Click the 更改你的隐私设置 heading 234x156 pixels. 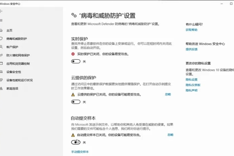click(x=198, y=63)
